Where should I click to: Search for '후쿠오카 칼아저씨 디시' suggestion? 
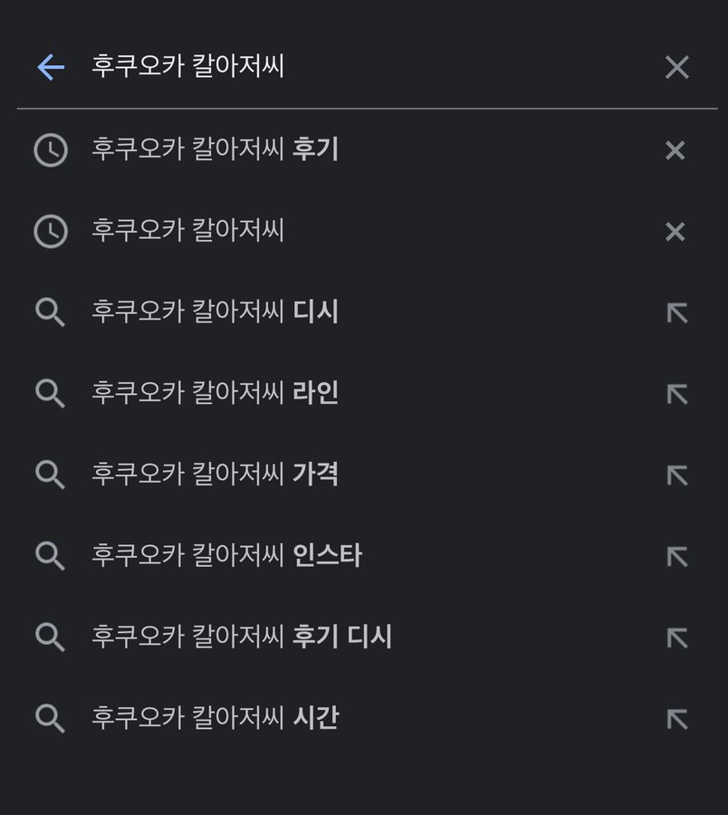coord(215,312)
